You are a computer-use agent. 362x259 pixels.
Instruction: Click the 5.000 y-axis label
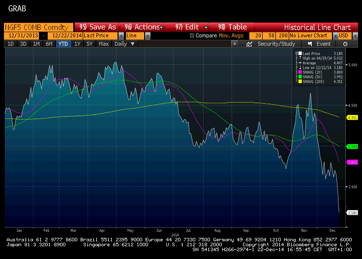click(x=353, y=65)
